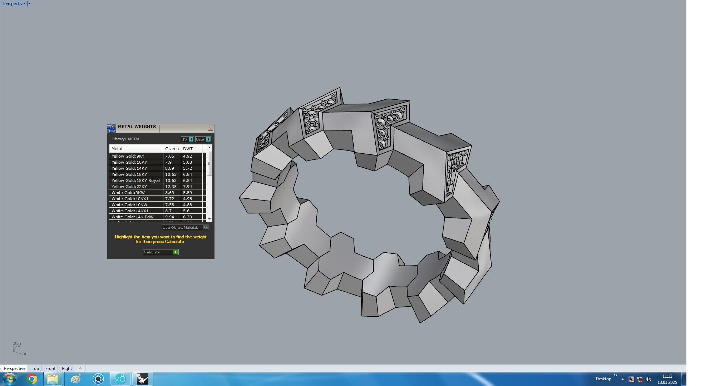Open the KeyShot aperture taskbar icon
715x386 pixels.
(98, 379)
